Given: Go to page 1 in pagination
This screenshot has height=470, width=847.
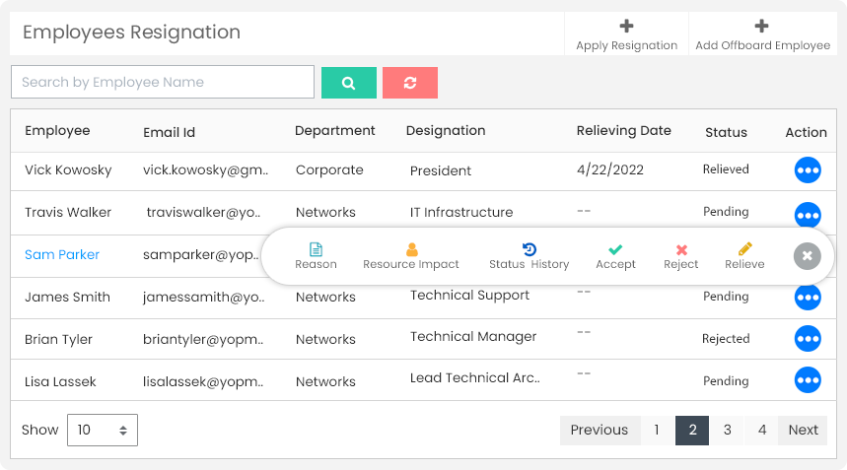Looking at the screenshot, I should 657,430.
